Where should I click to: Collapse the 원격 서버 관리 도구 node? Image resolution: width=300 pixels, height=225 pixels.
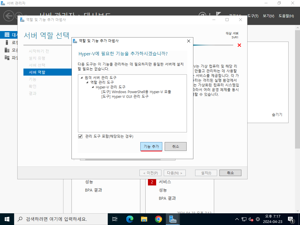(82, 78)
